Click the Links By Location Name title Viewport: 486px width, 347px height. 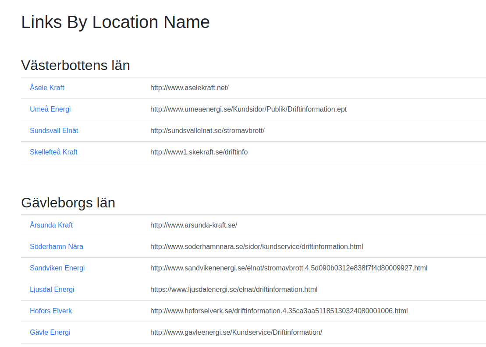pos(115,22)
